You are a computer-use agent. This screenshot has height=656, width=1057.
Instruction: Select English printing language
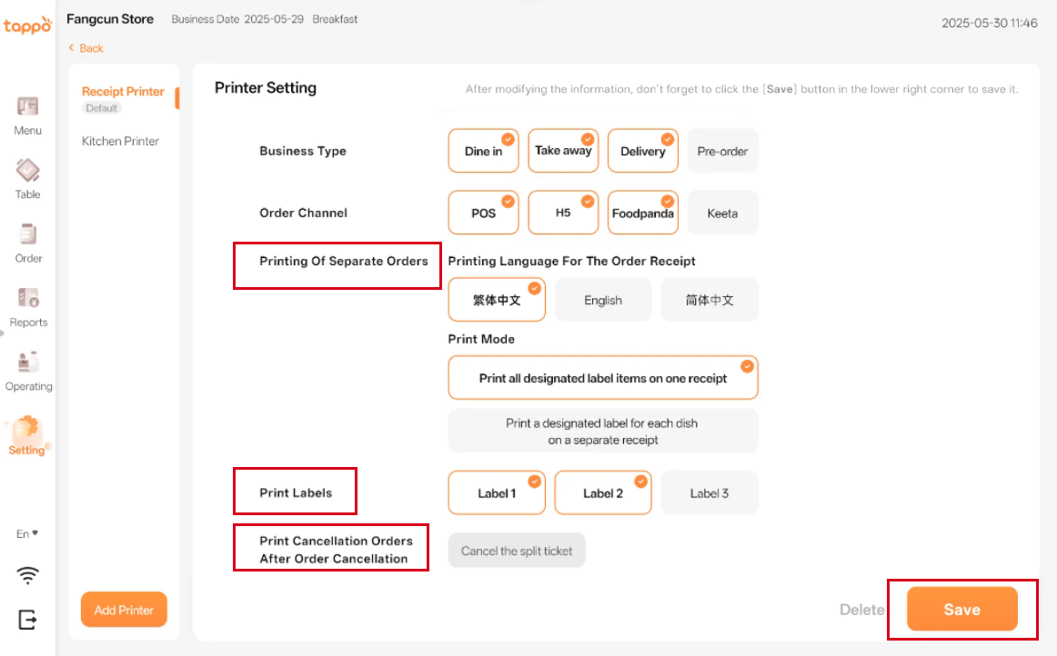(603, 300)
